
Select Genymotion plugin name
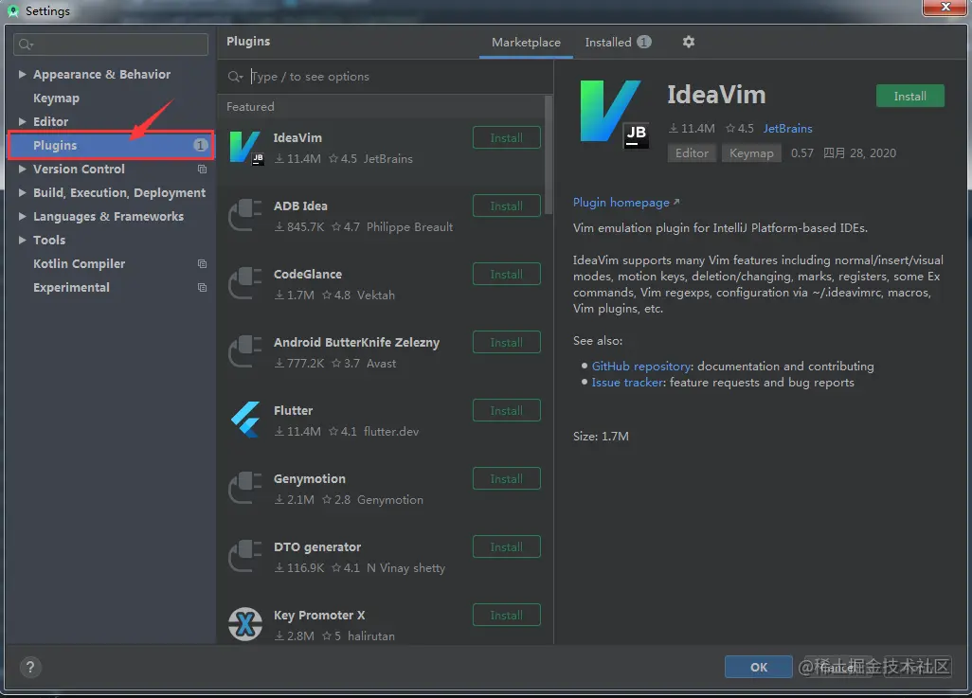point(310,478)
